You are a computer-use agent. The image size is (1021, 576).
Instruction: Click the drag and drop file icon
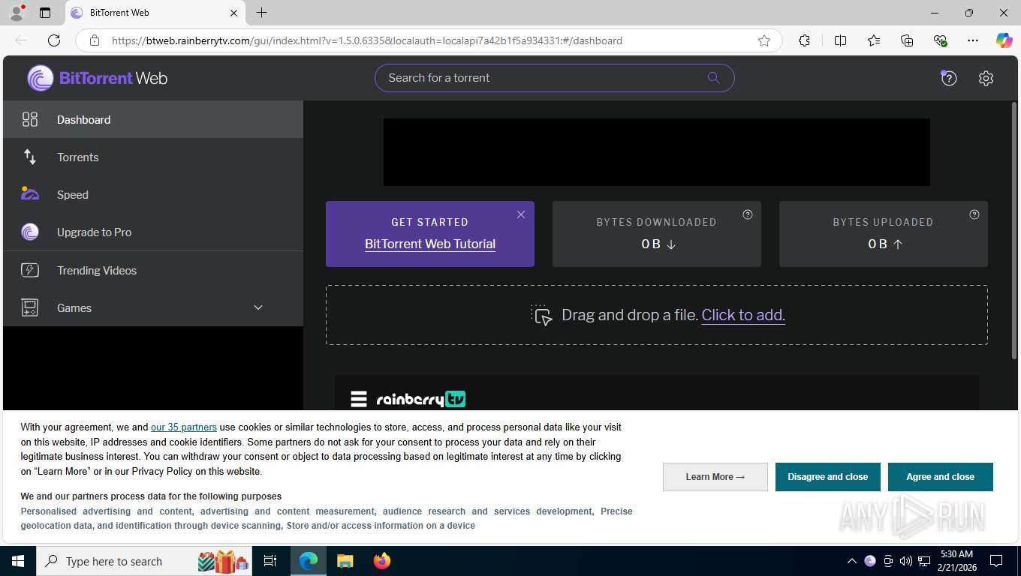pyautogui.click(x=542, y=315)
